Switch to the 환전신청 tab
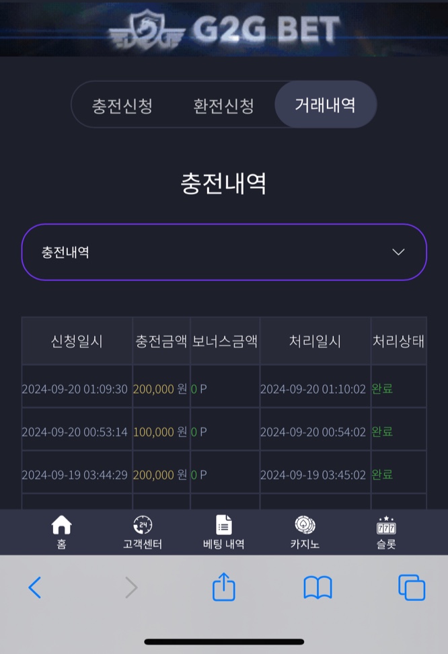448x654 pixels. (x=223, y=106)
